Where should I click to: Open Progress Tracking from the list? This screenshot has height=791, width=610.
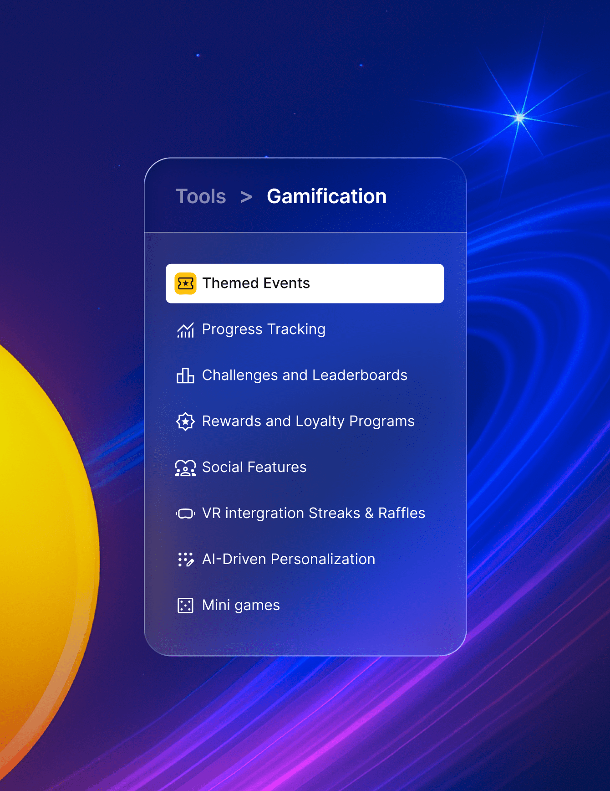click(x=264, y=329)
